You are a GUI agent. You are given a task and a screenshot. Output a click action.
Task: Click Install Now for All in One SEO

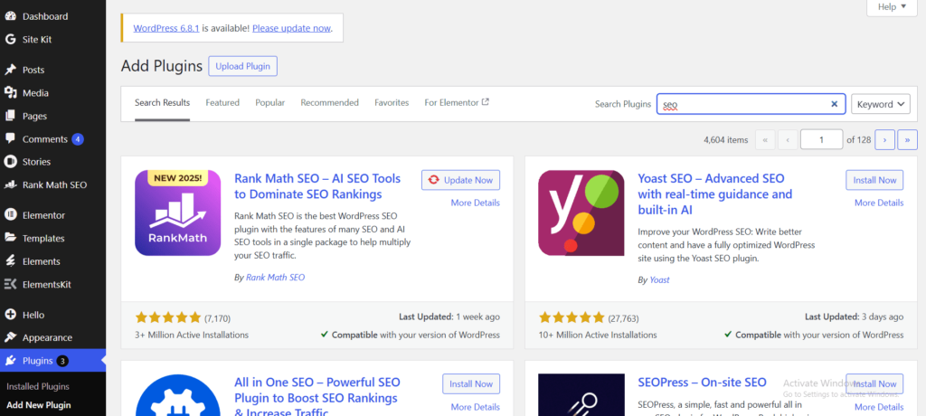[471, 384]
